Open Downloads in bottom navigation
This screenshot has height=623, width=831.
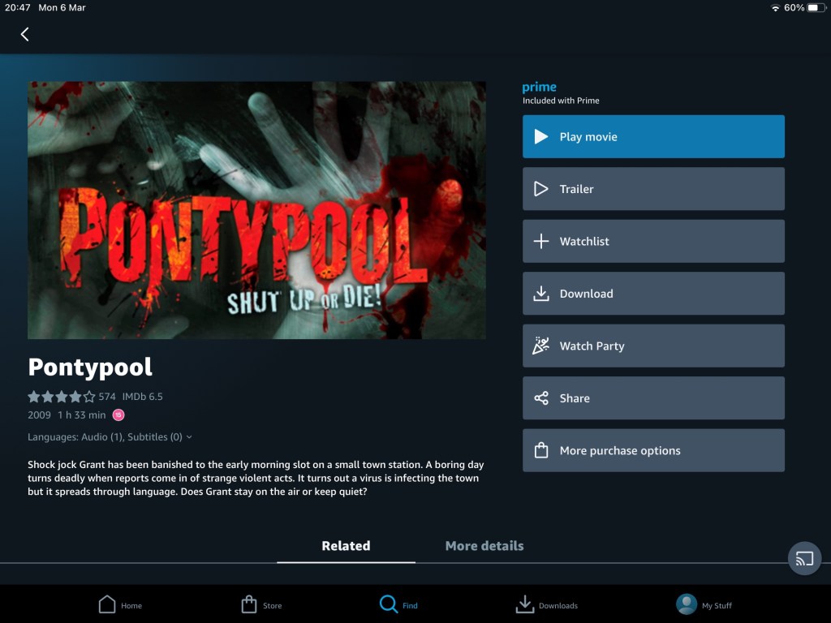point(546,605)
